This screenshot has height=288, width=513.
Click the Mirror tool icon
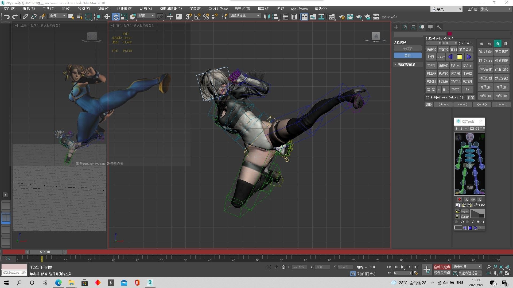(267, 17)
